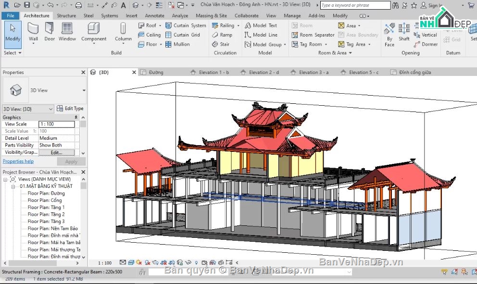The height and width of the screenshot is (284, 477).
Task: Select the Stair tool under Circulation
Action: [x=221, y=44]
